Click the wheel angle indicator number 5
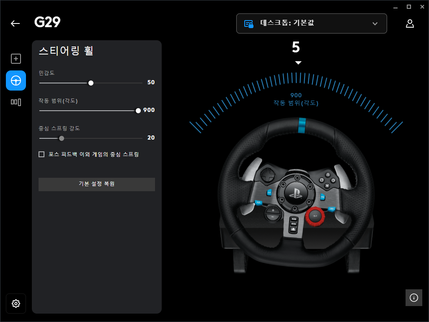 tap(296, 47)
